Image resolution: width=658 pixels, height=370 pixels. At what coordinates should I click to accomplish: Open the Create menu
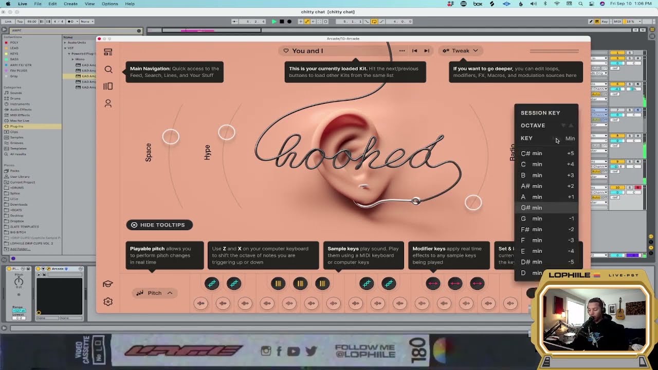click(x=70, y=4)
